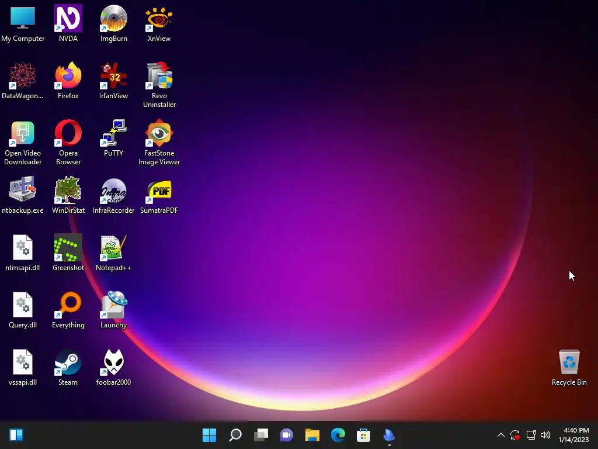Click the WinDirStat tree icon
Image resolution: width=598 pixels, height=449 pixels.
click(x=68, y=195)
